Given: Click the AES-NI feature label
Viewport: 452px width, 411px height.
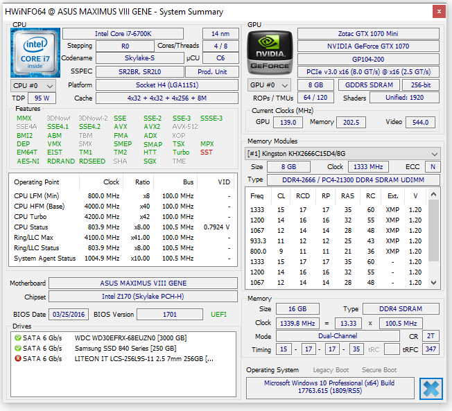Looking at the screenshot, I should [x=28, y=161].
